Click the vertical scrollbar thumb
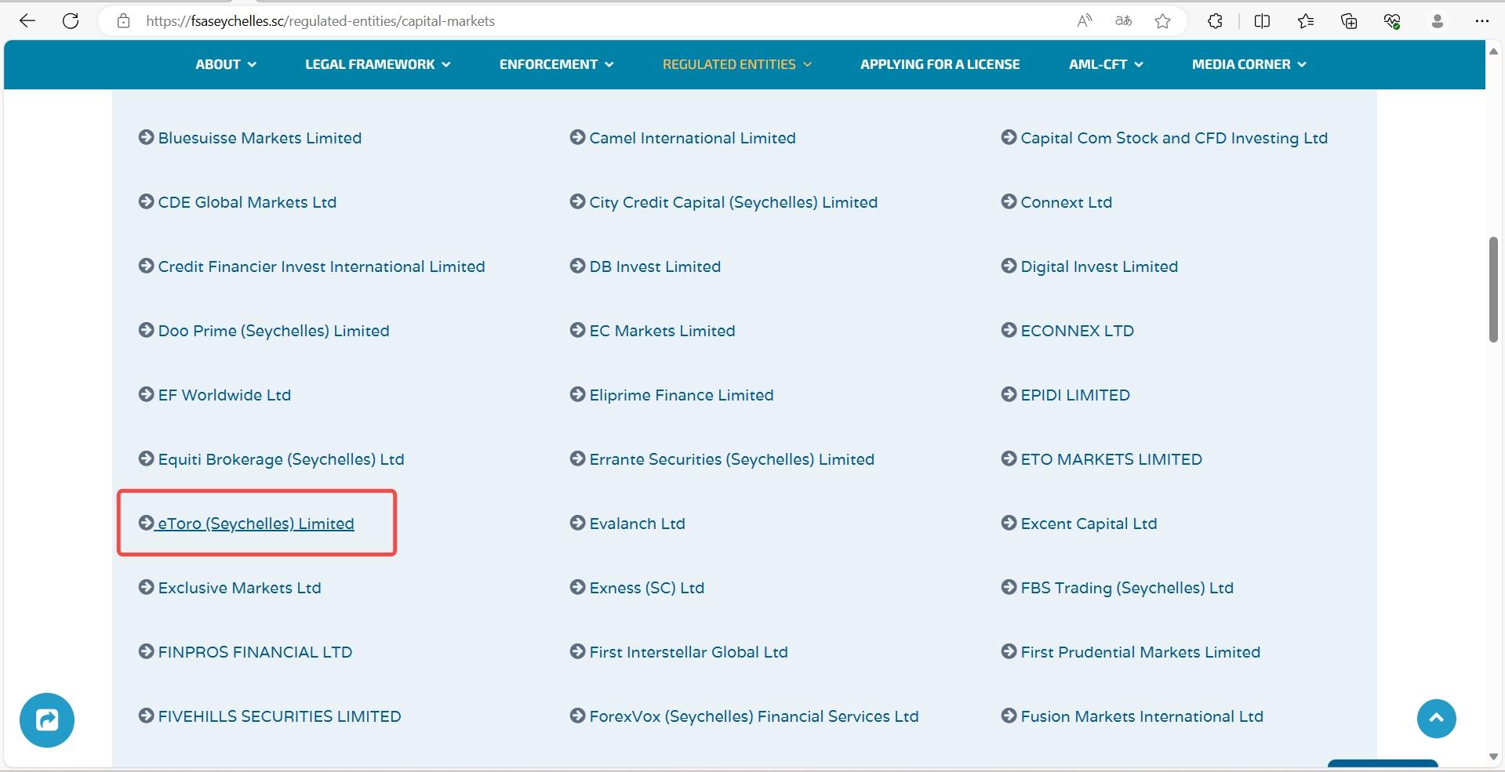 pyautogui.click(x=1493, y=288)
